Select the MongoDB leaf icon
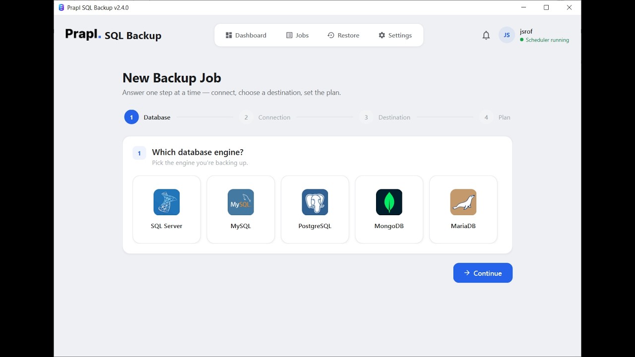635x357 pixels. [389, 202]
